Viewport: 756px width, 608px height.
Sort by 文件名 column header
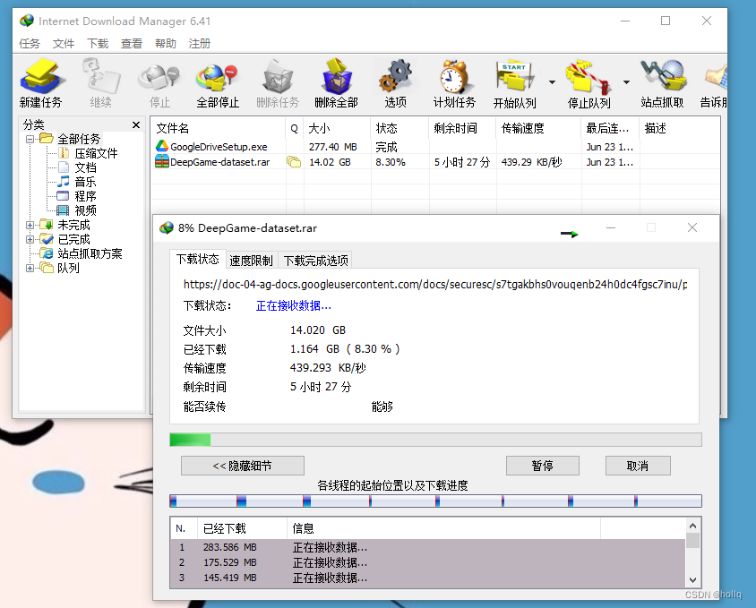(218, 128)
